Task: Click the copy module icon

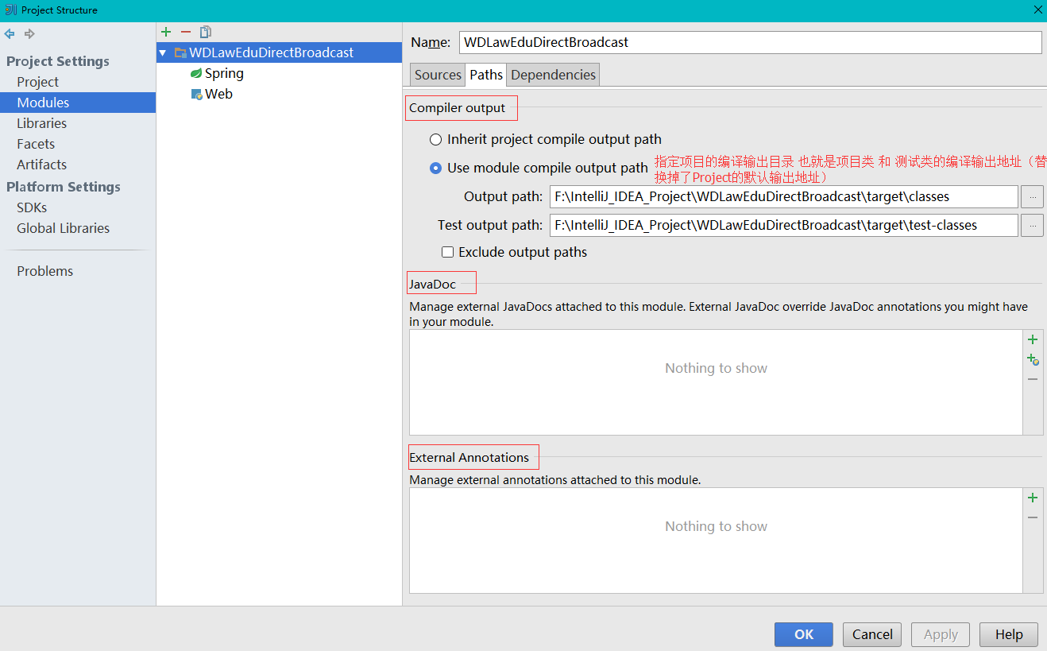Action: click(x=205, y=32)
